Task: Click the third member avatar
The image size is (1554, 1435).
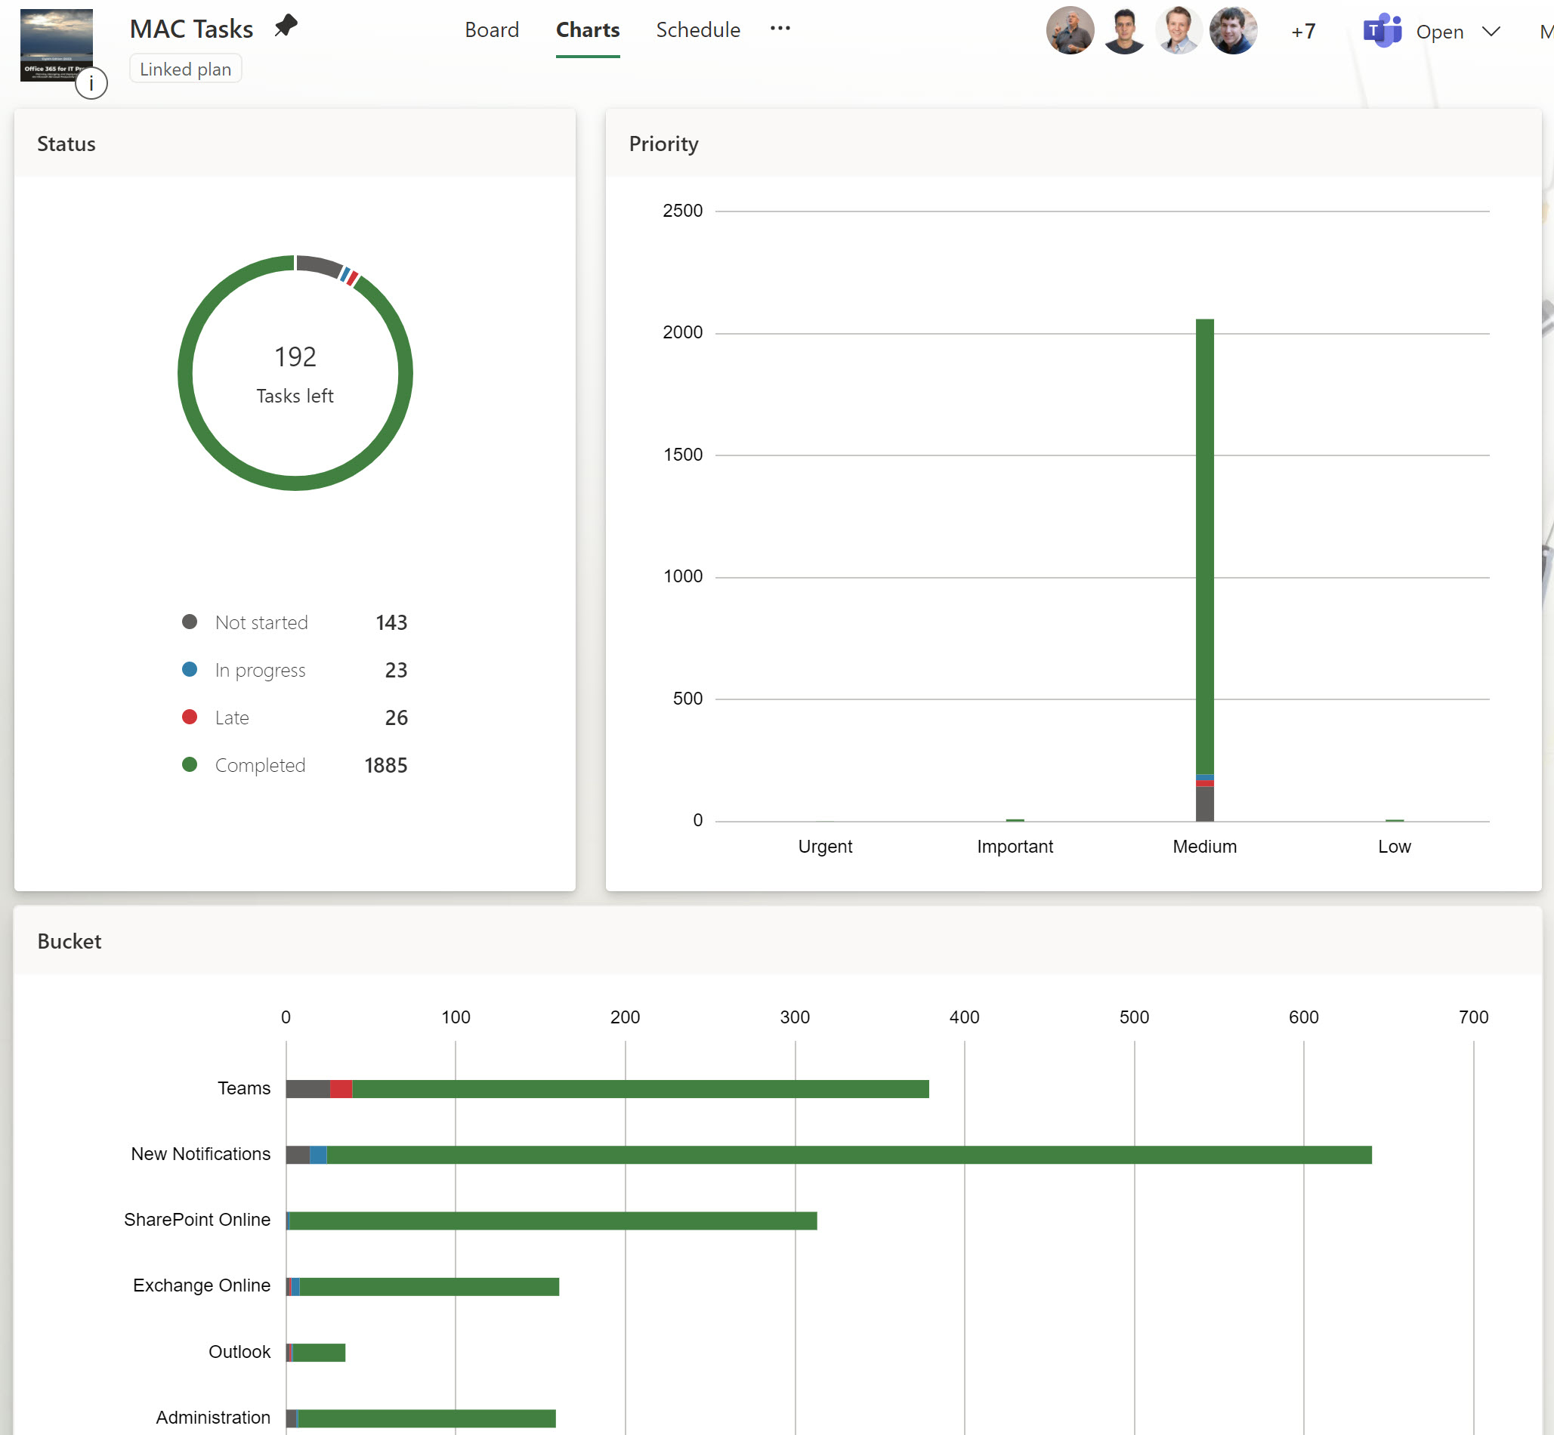Action: pyautogui.click(x=1178, y=31)
